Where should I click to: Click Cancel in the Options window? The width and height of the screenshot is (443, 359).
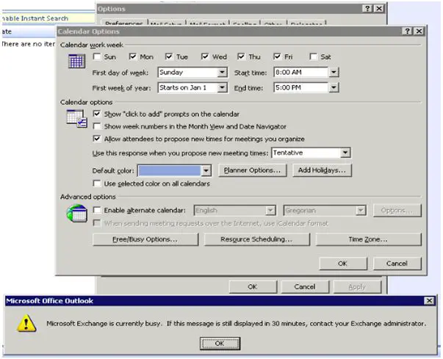(x=305, y=287)
